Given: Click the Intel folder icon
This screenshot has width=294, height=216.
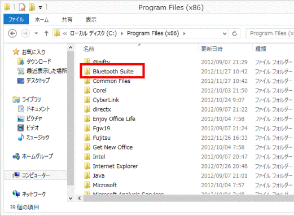Looking at the screenshot, I should (x=87, y=157).
